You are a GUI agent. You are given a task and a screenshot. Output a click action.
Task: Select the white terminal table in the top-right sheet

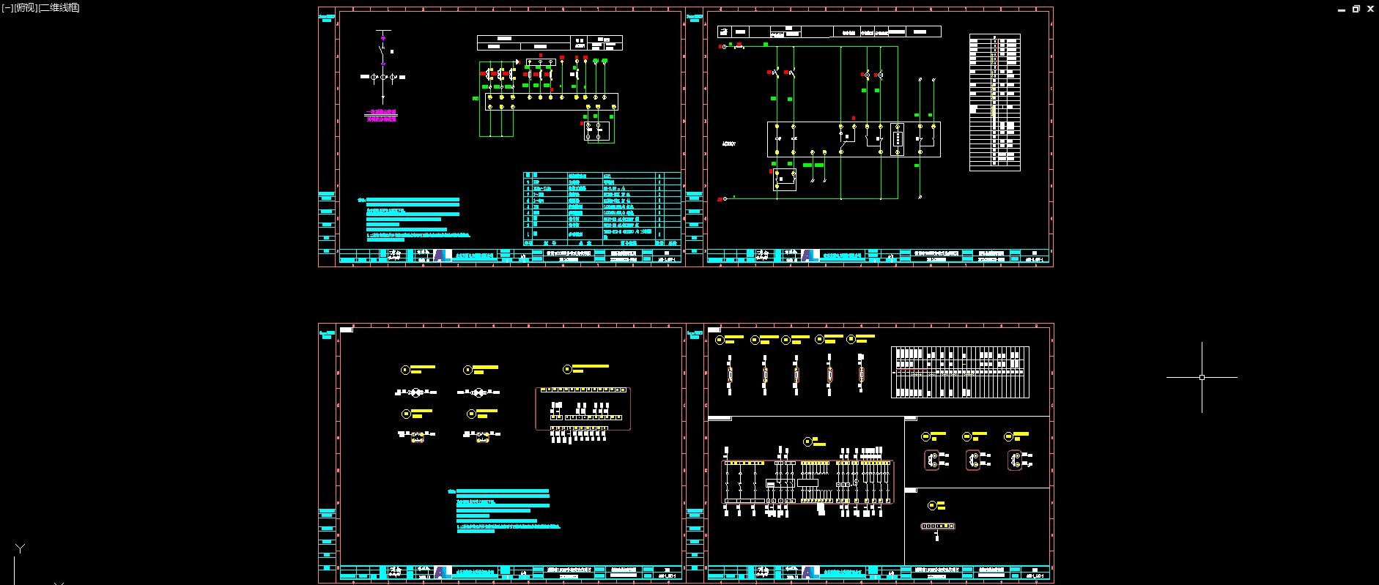pyautogui.click(x=995, y=102)
